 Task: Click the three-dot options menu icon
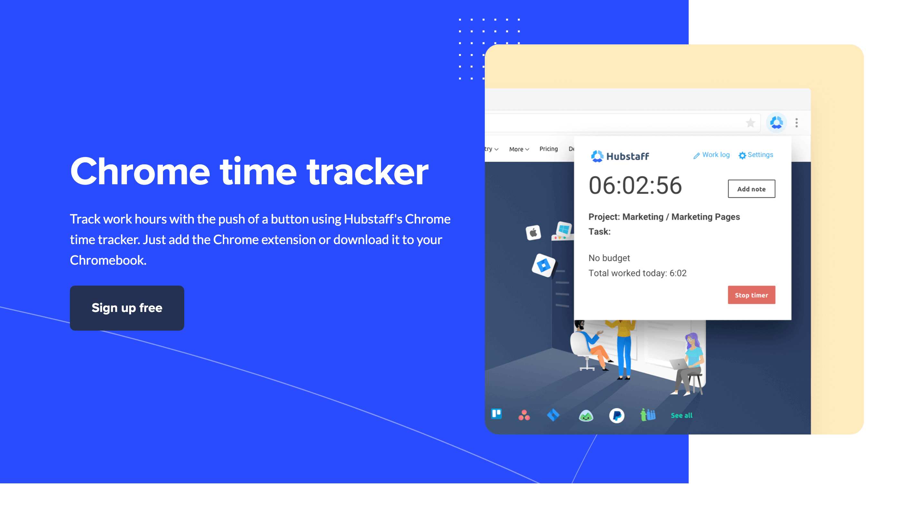pos(796,123)
